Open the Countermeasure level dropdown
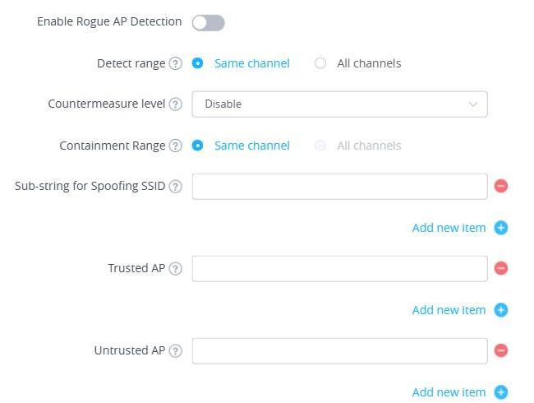This screenshot has height=403, width=534. [x=339, y=104]
